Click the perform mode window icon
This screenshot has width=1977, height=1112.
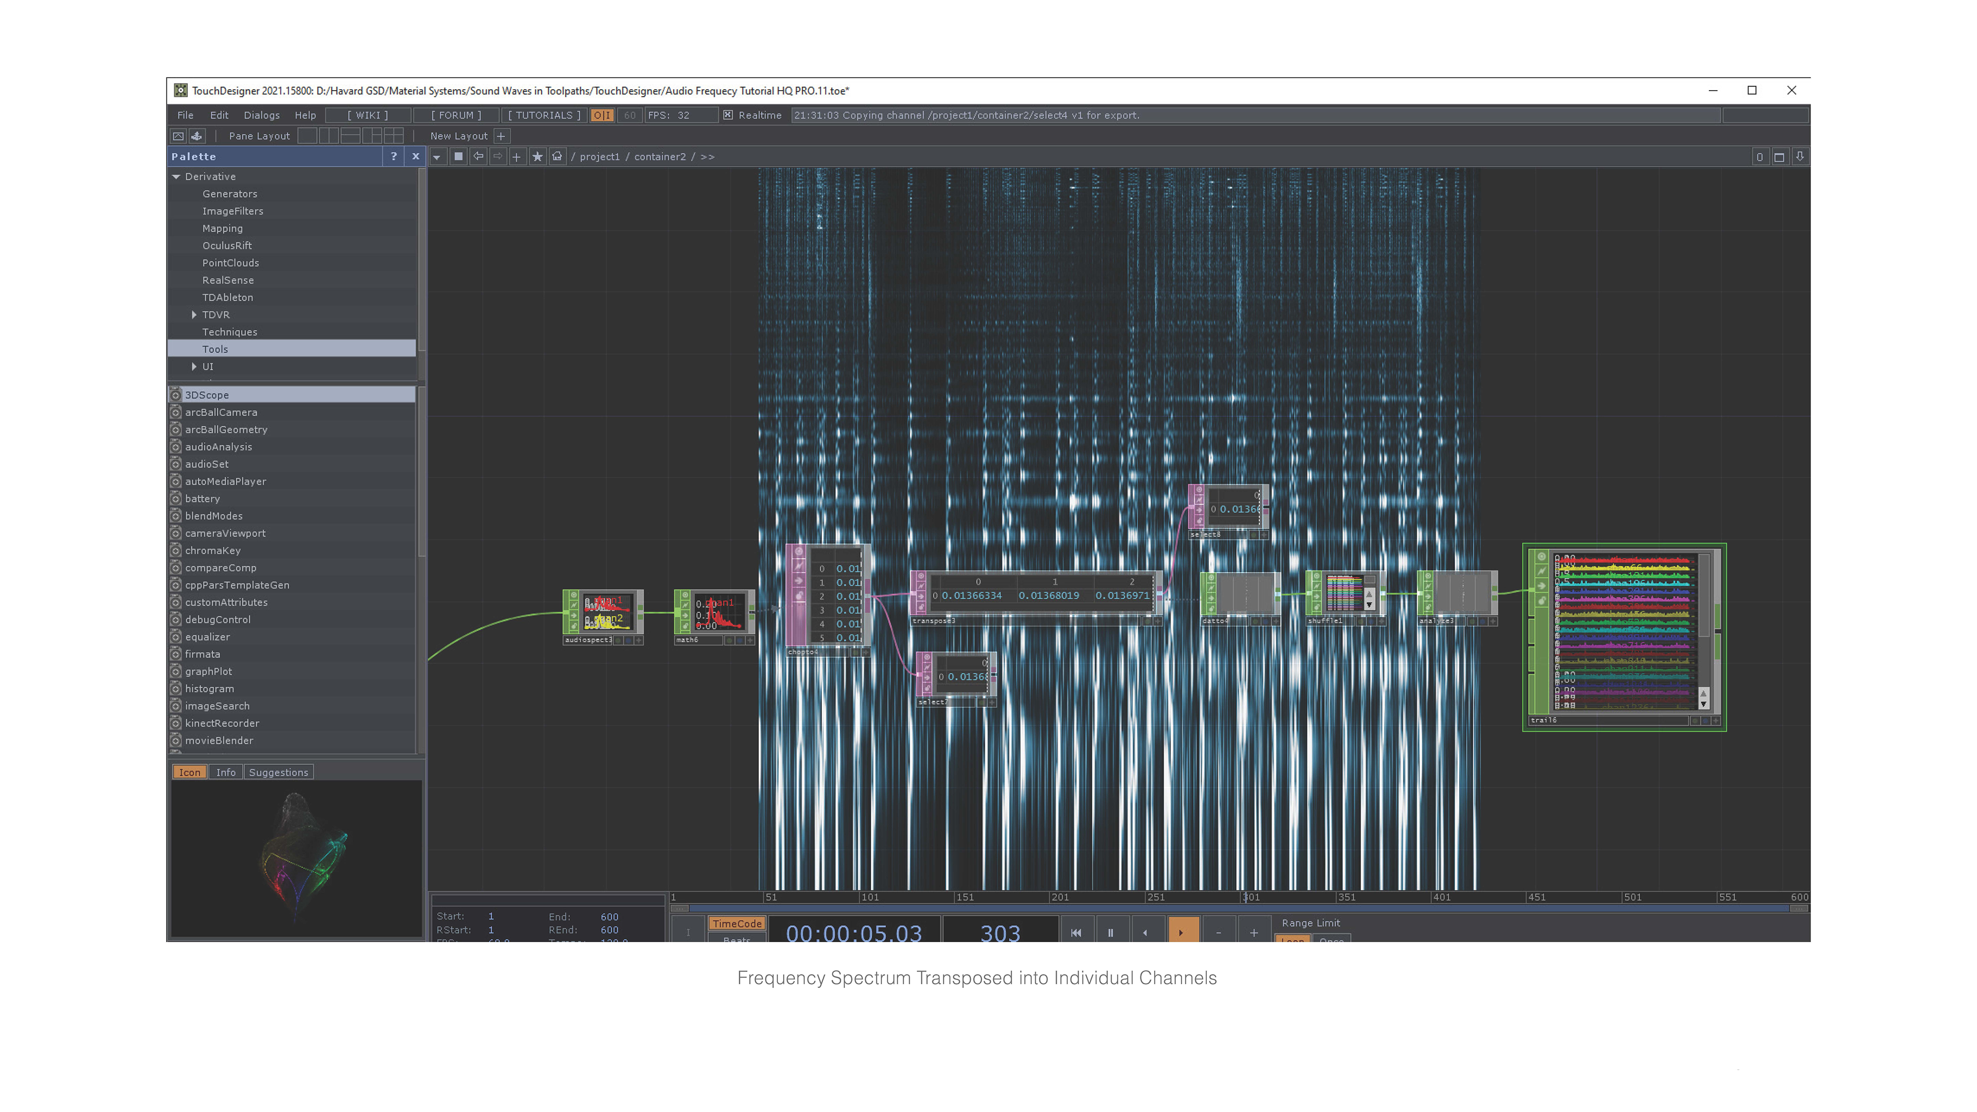(x=178, y=136)
